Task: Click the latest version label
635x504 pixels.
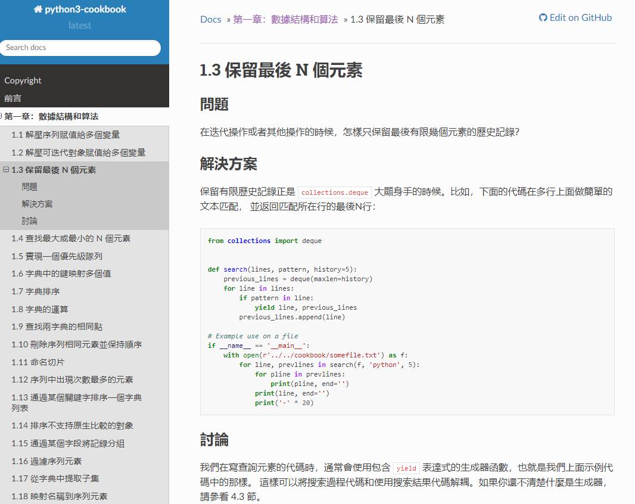Action: (80, 26)
